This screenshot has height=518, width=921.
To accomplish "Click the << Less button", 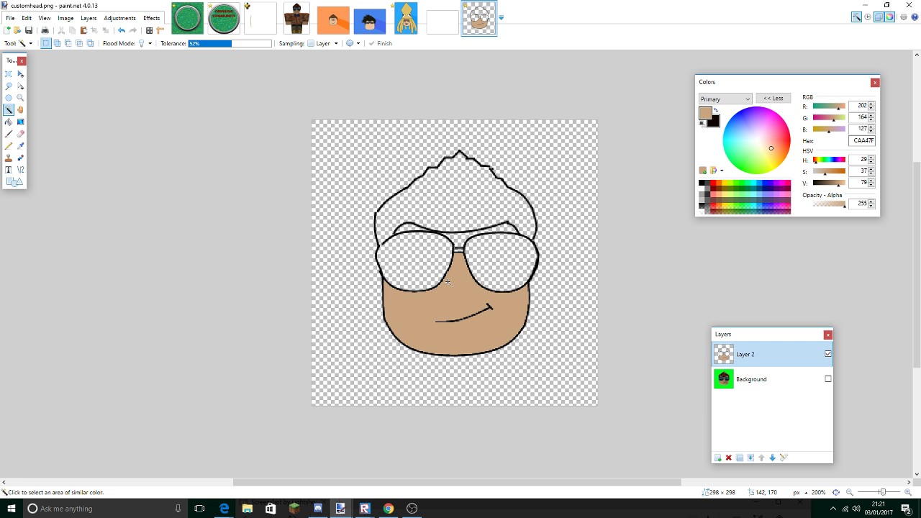I will tap(773, 98).
